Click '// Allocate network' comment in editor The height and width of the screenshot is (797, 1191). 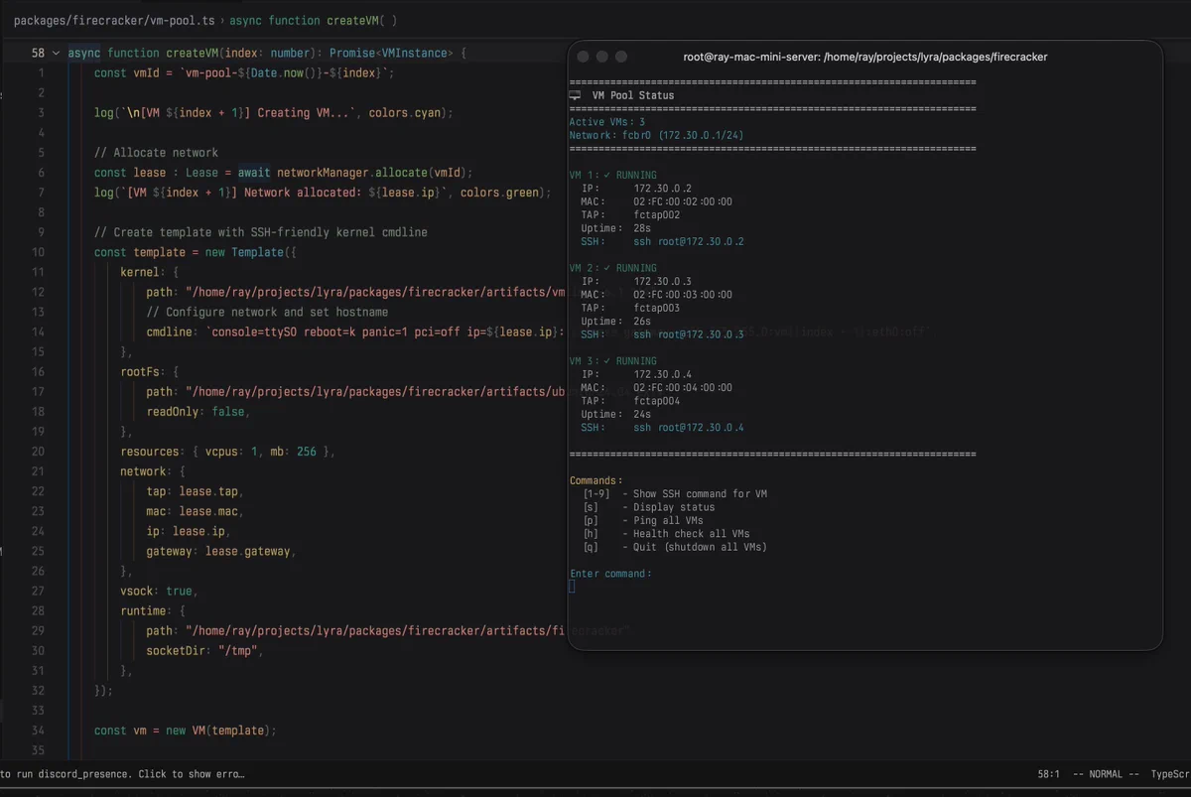pos(156,153)
